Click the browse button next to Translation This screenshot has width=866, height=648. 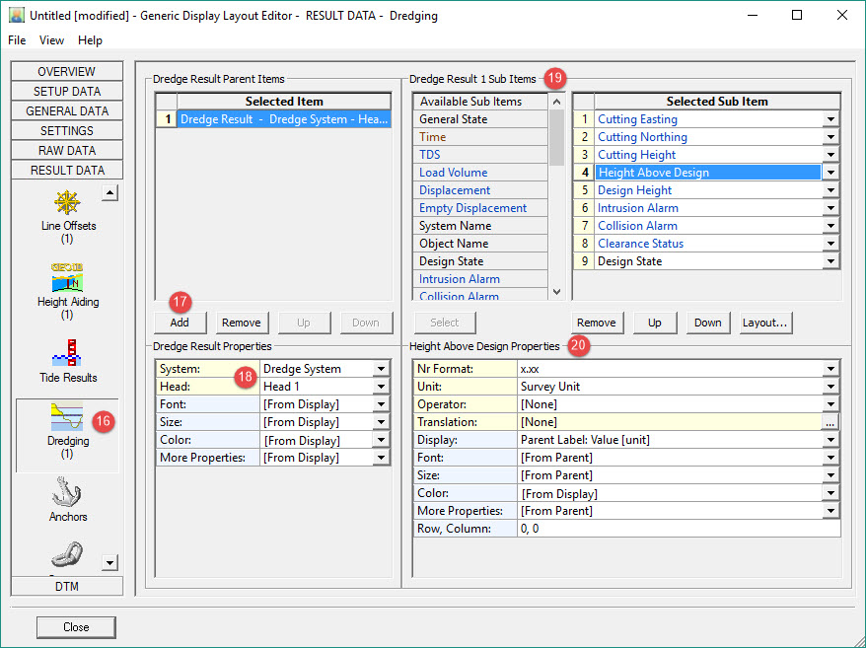pyautogui.click(x=830, y=422)
